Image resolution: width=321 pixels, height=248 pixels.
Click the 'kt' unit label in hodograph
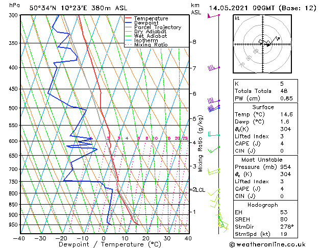point(237,18)
